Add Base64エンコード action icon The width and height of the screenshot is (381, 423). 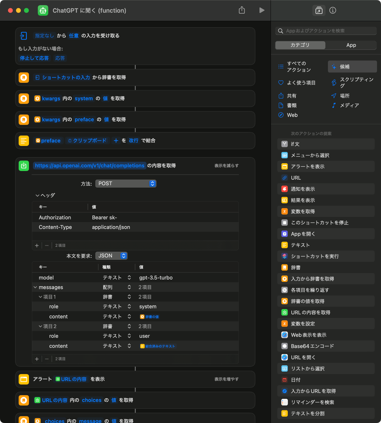click(284, 346)
